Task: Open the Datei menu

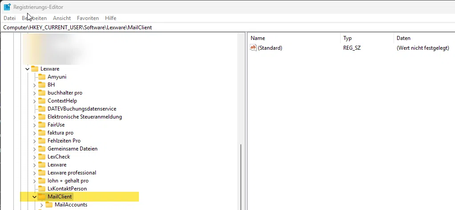Action: point(10,18)
